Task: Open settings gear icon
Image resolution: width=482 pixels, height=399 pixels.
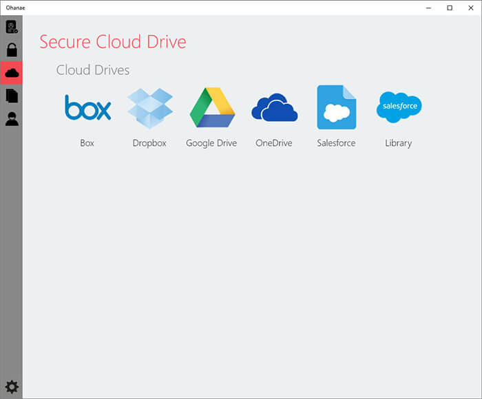Action: coord(12,387)
